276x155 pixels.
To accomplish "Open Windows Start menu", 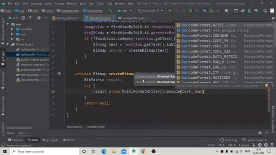I will pyautogui.click(x=5, y=151).
